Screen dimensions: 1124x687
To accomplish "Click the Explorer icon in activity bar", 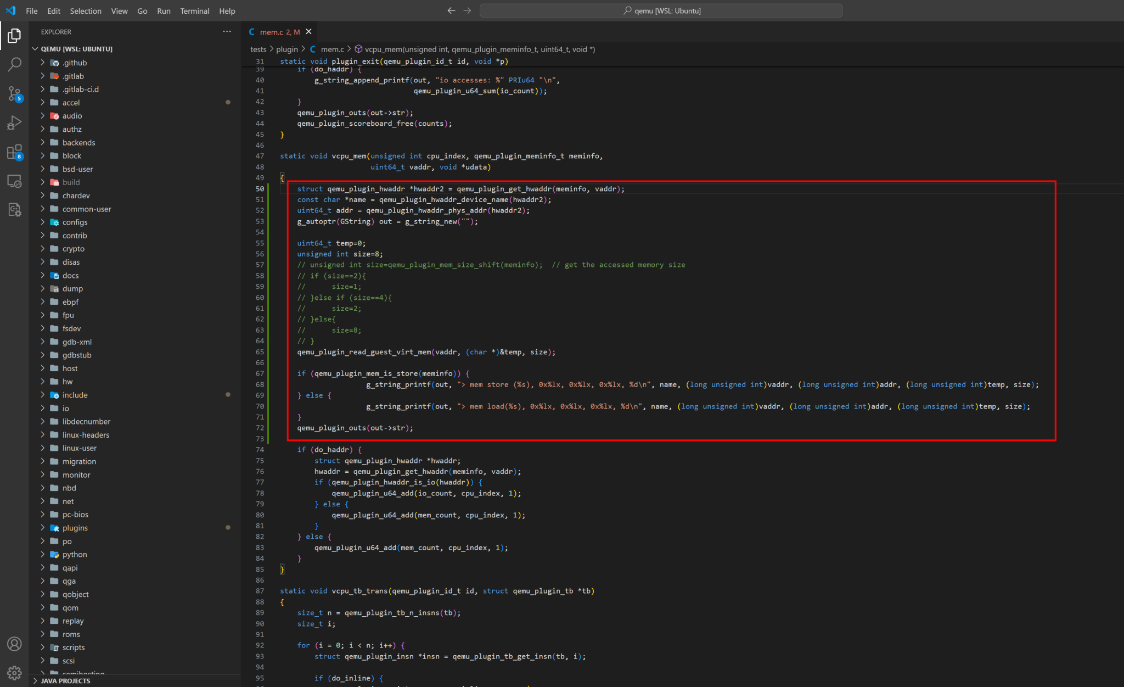I will 14,35.
